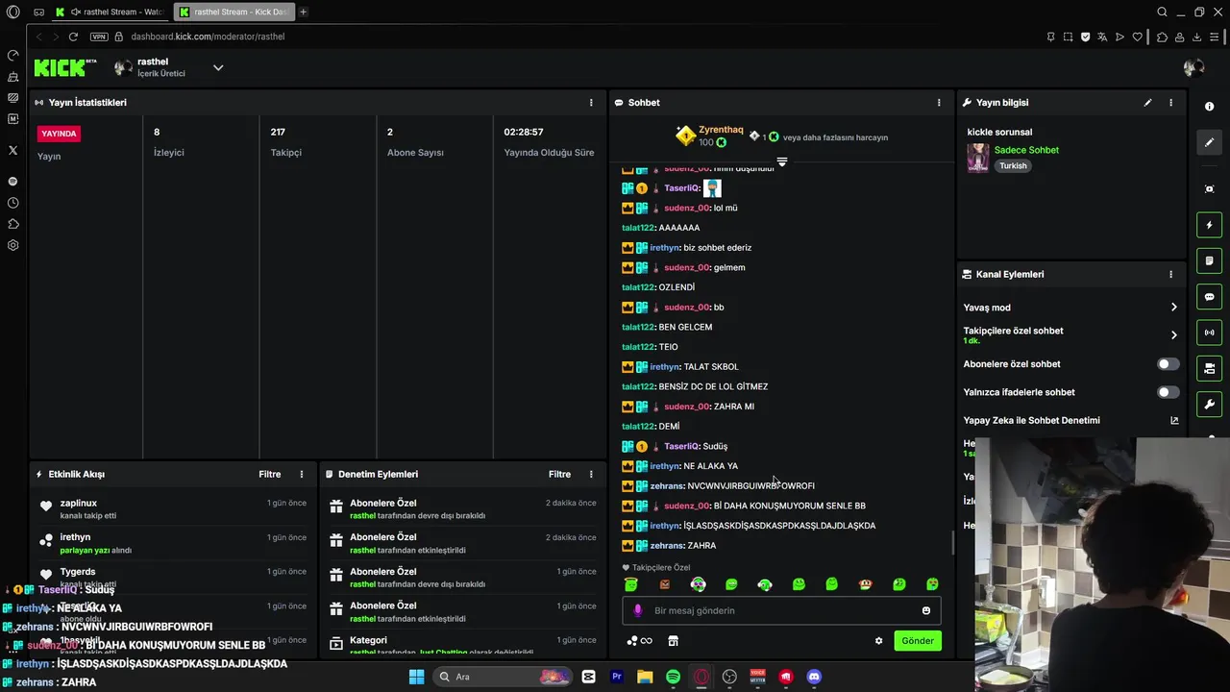Click the Sadece Sohbet category link

pos(1026,150)
